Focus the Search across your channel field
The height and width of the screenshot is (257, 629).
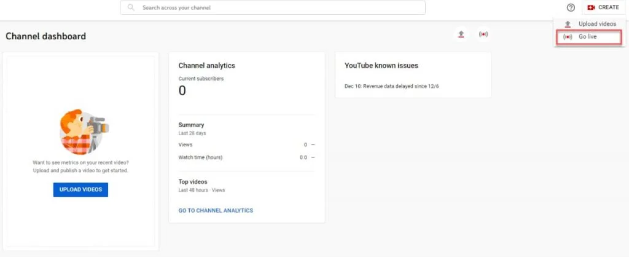pyautogui.click(x=273, y=7)
